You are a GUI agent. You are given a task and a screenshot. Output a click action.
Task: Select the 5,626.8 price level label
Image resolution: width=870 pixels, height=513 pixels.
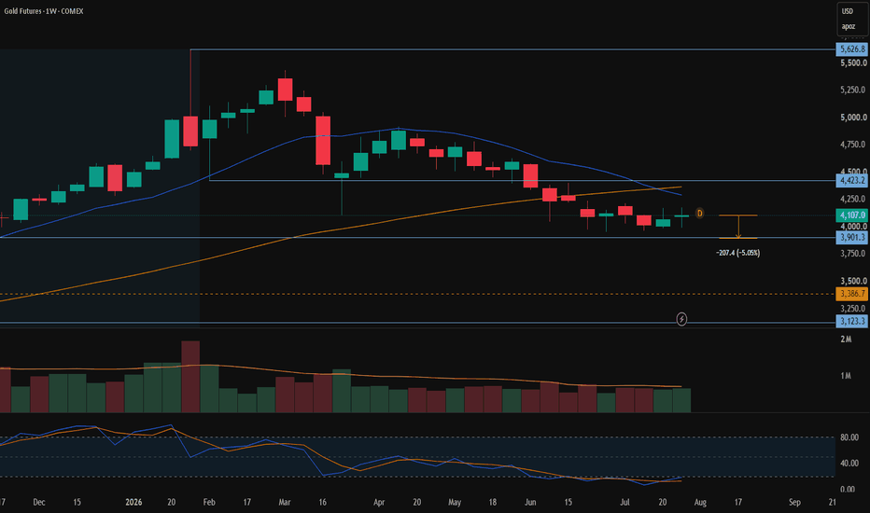(851, 49)
